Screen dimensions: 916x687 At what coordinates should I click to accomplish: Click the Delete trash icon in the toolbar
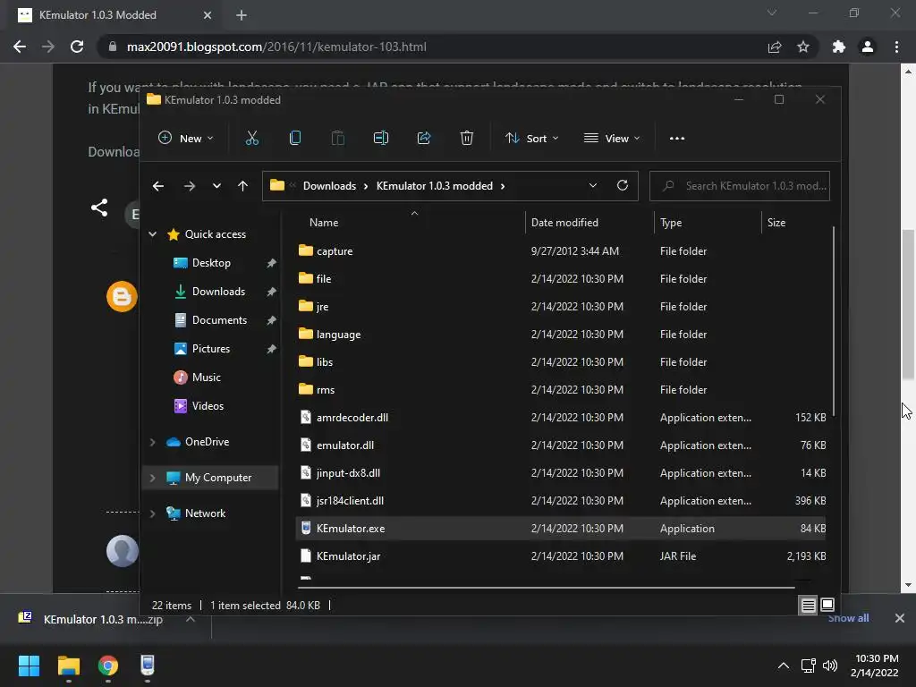466,139
